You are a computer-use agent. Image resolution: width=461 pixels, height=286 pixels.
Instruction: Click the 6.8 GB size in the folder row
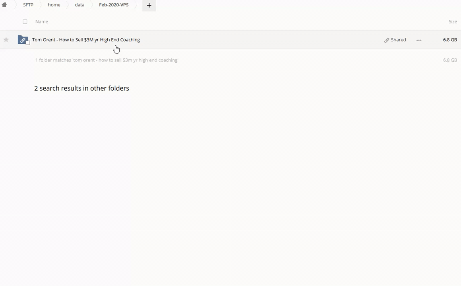[450, 40]
